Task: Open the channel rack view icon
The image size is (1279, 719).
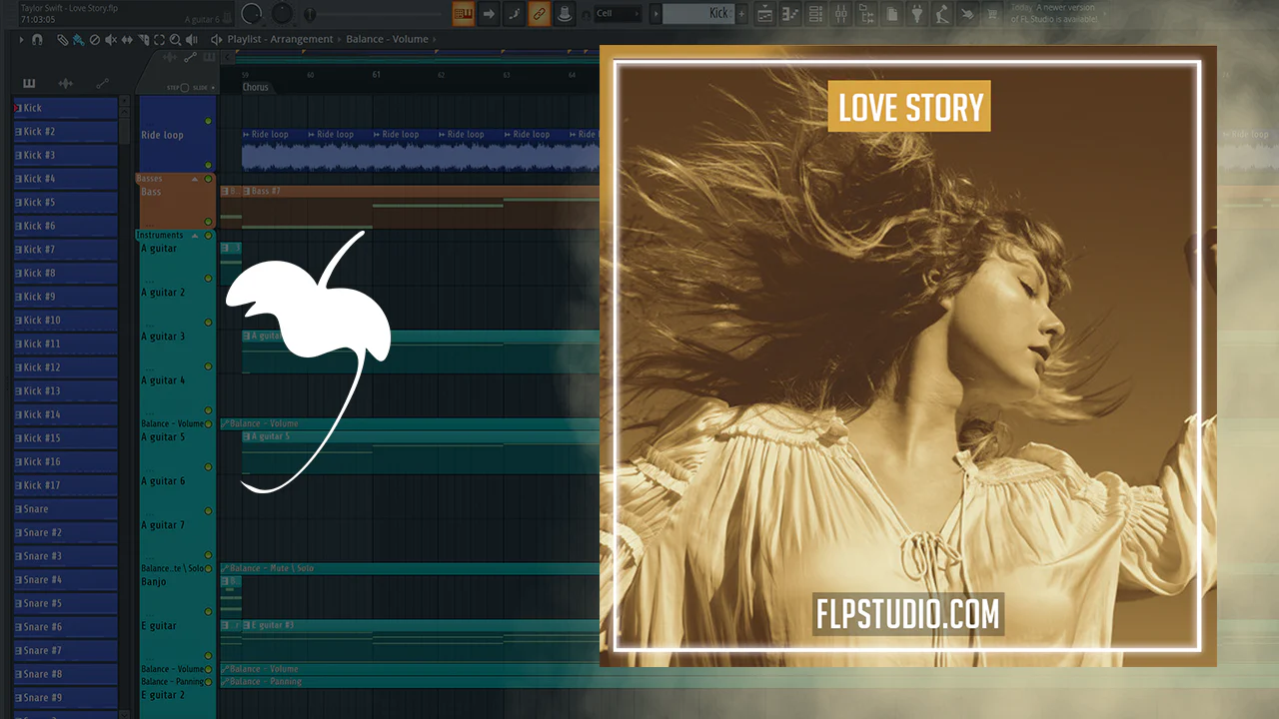Action: pos(815,14)
